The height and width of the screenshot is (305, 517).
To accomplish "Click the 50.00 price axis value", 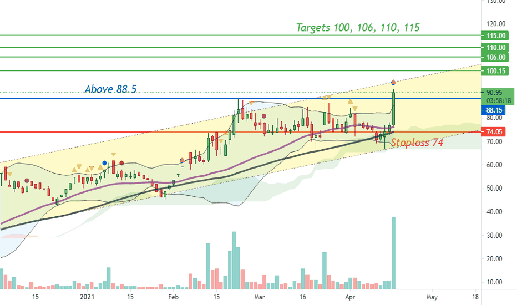I will [x=494, y=189].
